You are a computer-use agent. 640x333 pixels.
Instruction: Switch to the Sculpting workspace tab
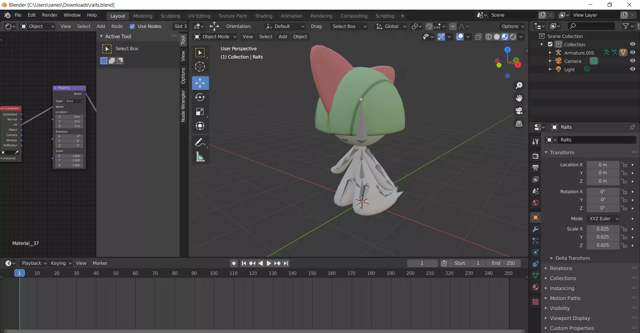[x=170, y=16]
